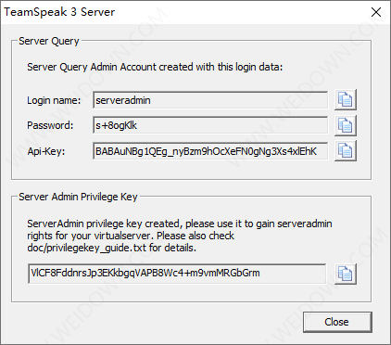Click the 'Api-Key:' label
This screenshot has width=391, height=345.
[x=46, y=151]
